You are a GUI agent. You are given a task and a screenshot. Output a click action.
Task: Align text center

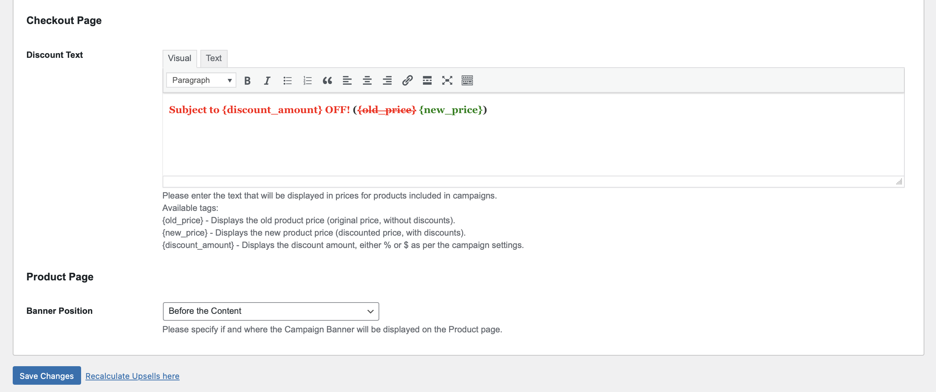367,80
